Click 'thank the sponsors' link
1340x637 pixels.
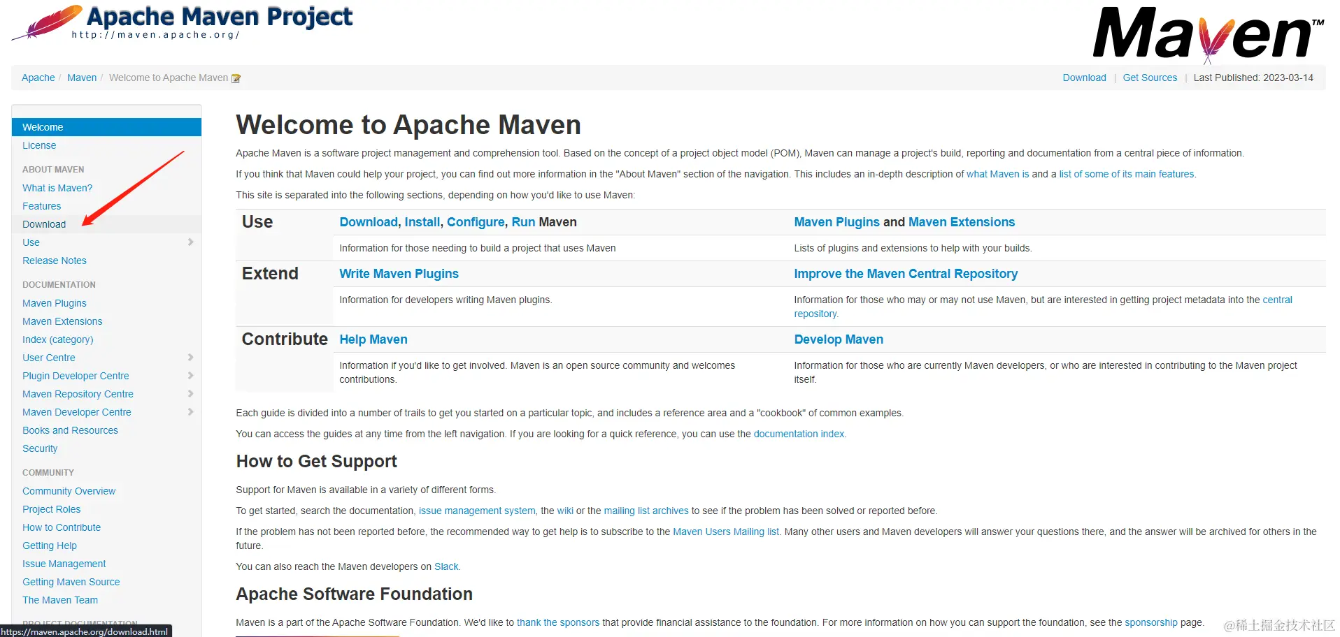coord(558,622)
